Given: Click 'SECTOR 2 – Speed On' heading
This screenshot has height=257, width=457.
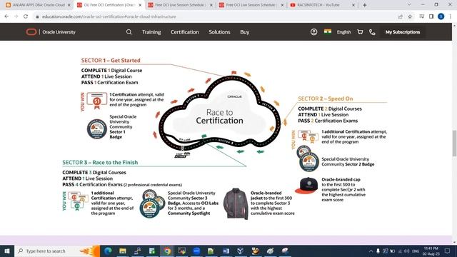Looking at the screenshot, I should [326, 99].
